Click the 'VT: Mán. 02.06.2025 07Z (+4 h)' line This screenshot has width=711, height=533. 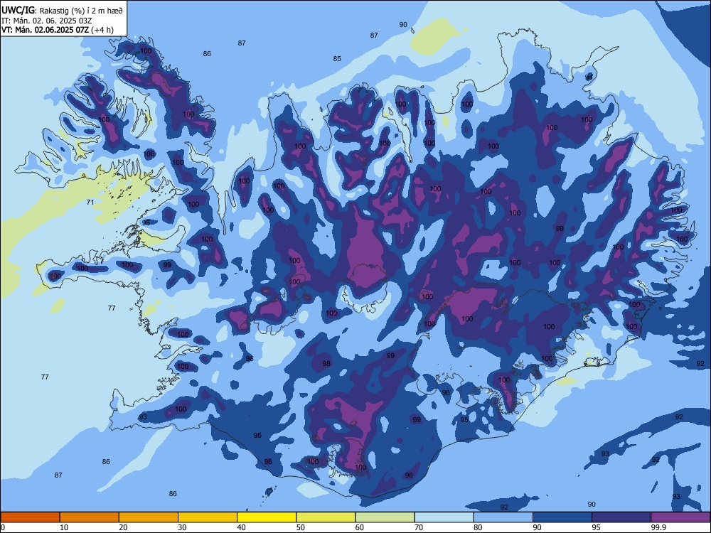point(58,30)
